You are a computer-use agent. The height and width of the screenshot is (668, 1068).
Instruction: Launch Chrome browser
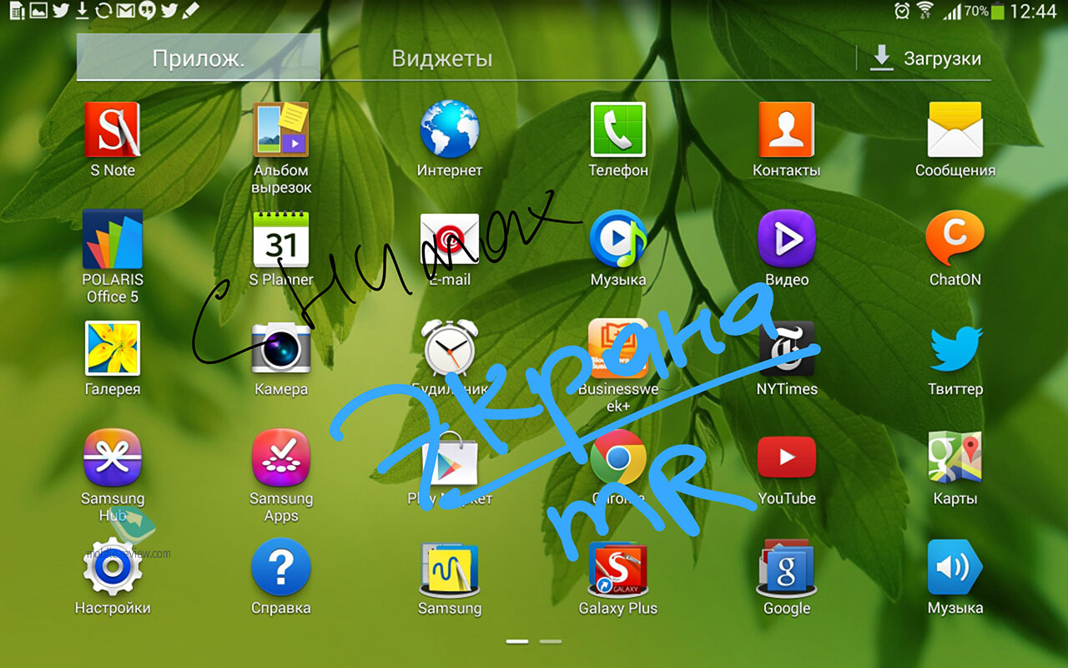coord(618,458)
